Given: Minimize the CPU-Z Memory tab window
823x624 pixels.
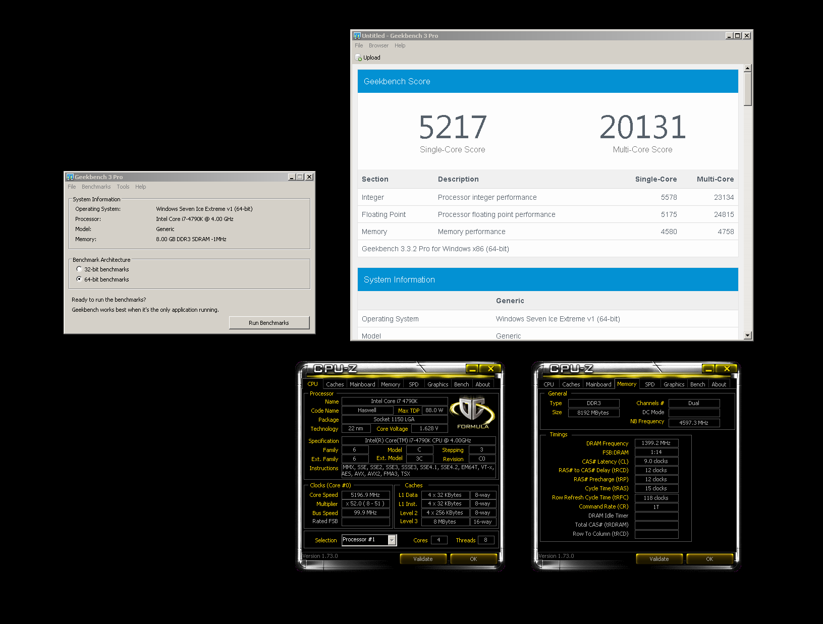Looking at the screenshot, I should [708, 369].
